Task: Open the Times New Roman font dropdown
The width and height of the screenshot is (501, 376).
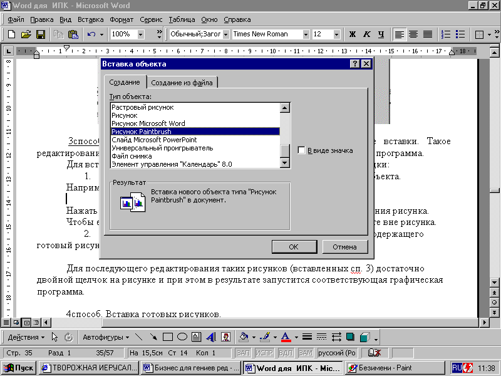Action: pyautogui.click(x=306, y=34)
